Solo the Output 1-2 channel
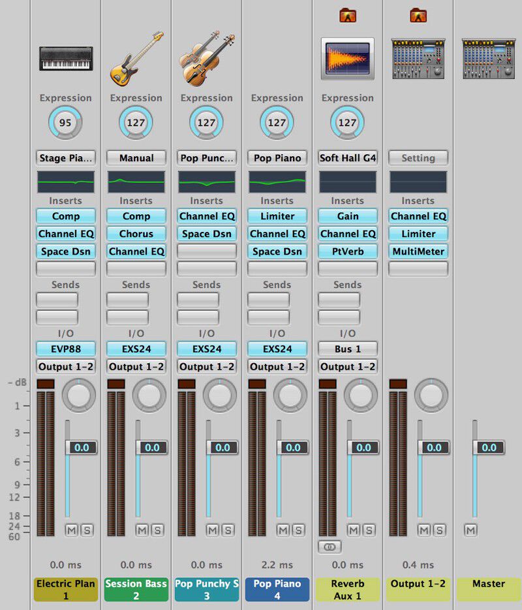522x610 pixels. pyautogui.click(x=440, y=530)
